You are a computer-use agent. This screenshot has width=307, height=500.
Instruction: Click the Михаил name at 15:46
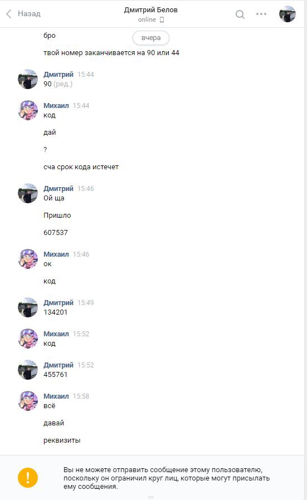tap(56, 254)
